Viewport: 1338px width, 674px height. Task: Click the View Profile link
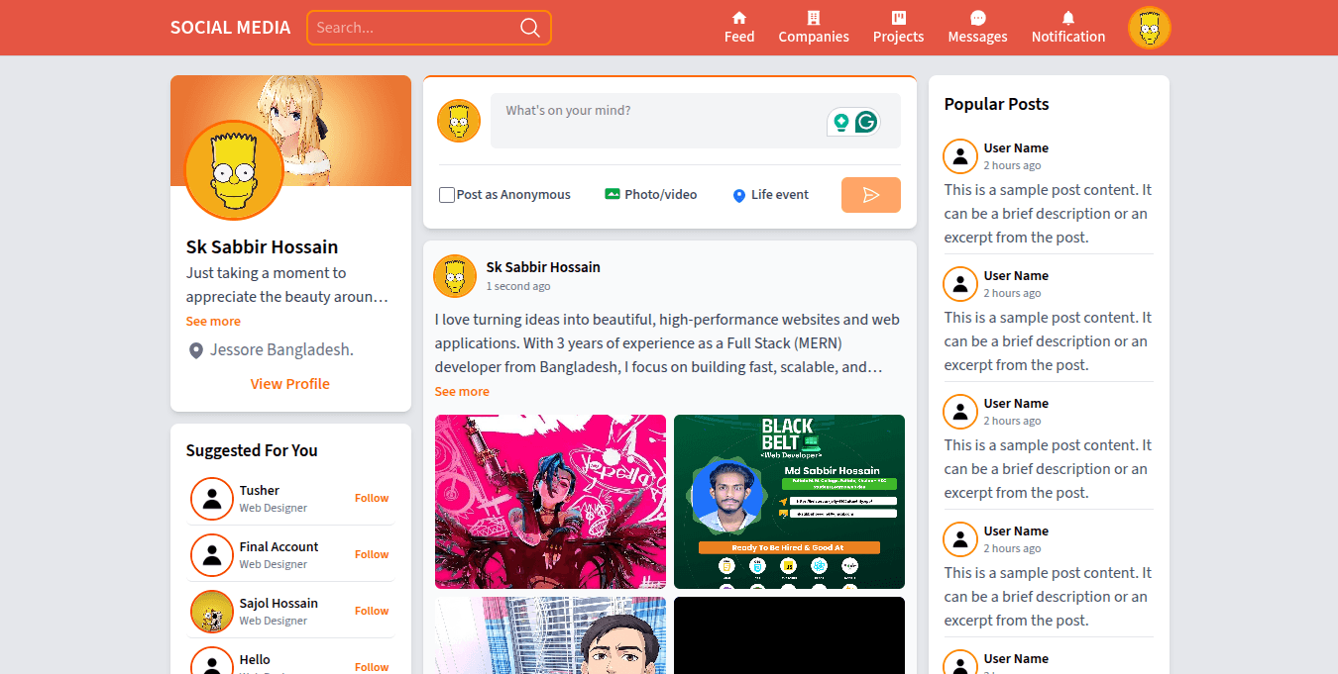click(289, 384)
